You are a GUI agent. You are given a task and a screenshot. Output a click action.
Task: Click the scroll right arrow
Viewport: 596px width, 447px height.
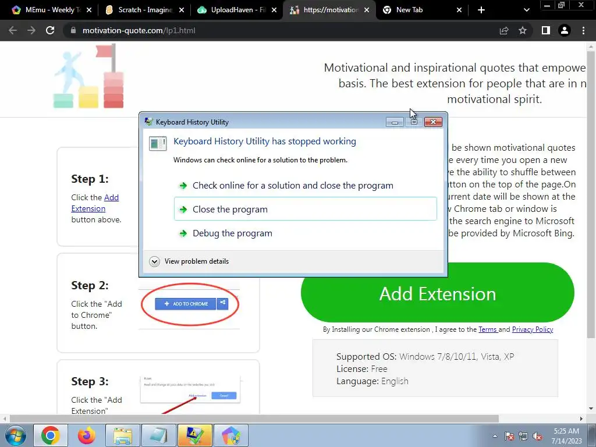point(581,418)
